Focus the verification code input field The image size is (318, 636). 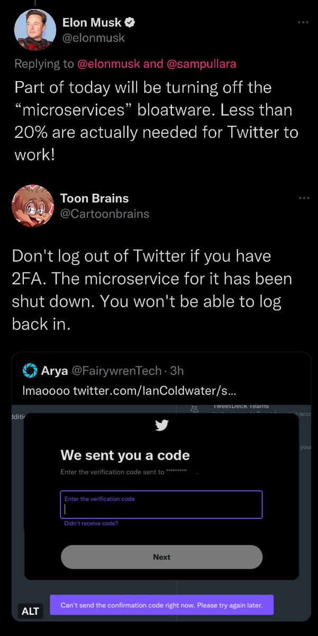pos(161,505)
